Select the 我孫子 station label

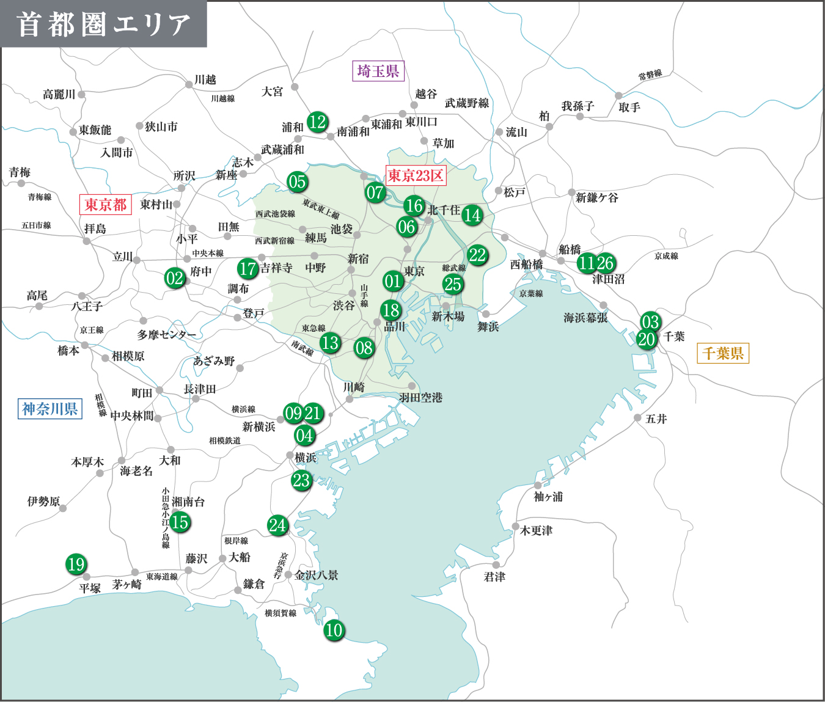(578, 106)
